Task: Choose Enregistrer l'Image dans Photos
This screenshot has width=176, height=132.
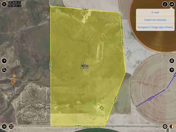Action: coord(155,27)
